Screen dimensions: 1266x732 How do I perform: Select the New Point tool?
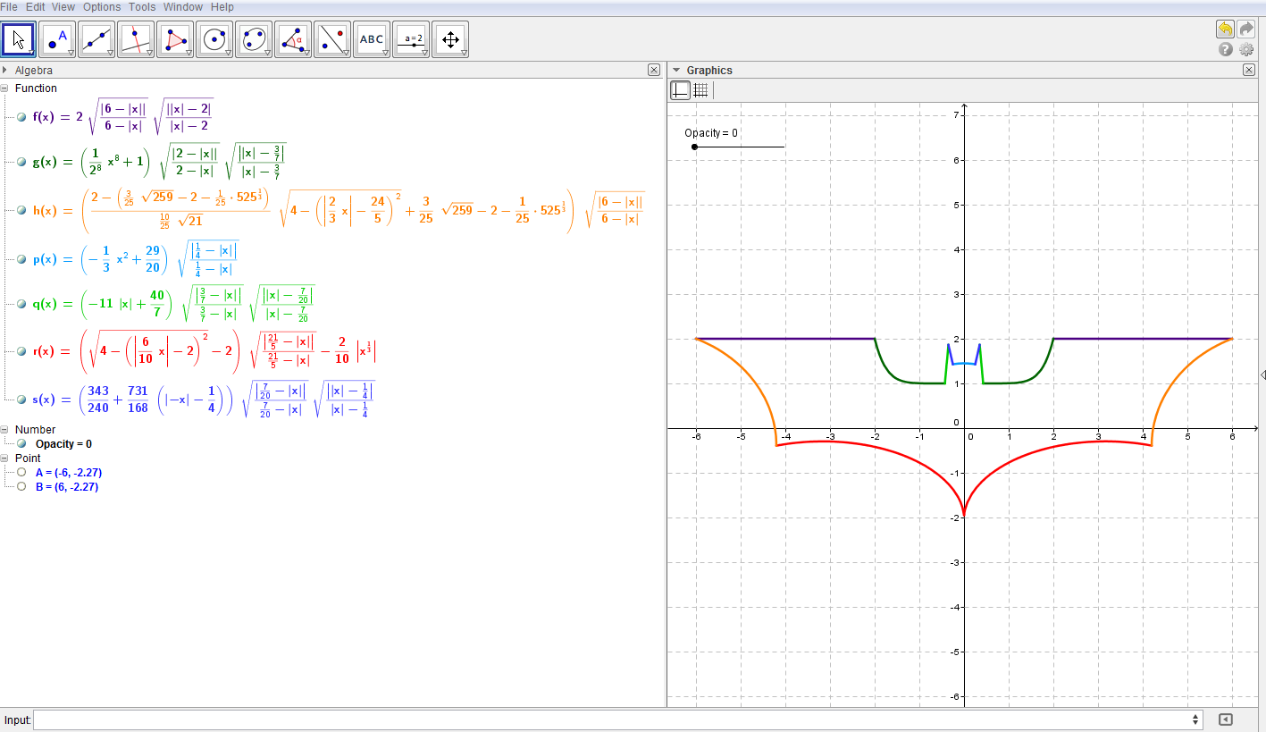(56, 38)
